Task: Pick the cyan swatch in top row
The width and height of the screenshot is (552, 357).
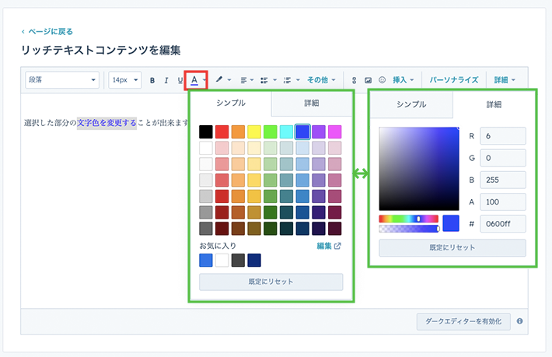Action: [x=287, y=131]
